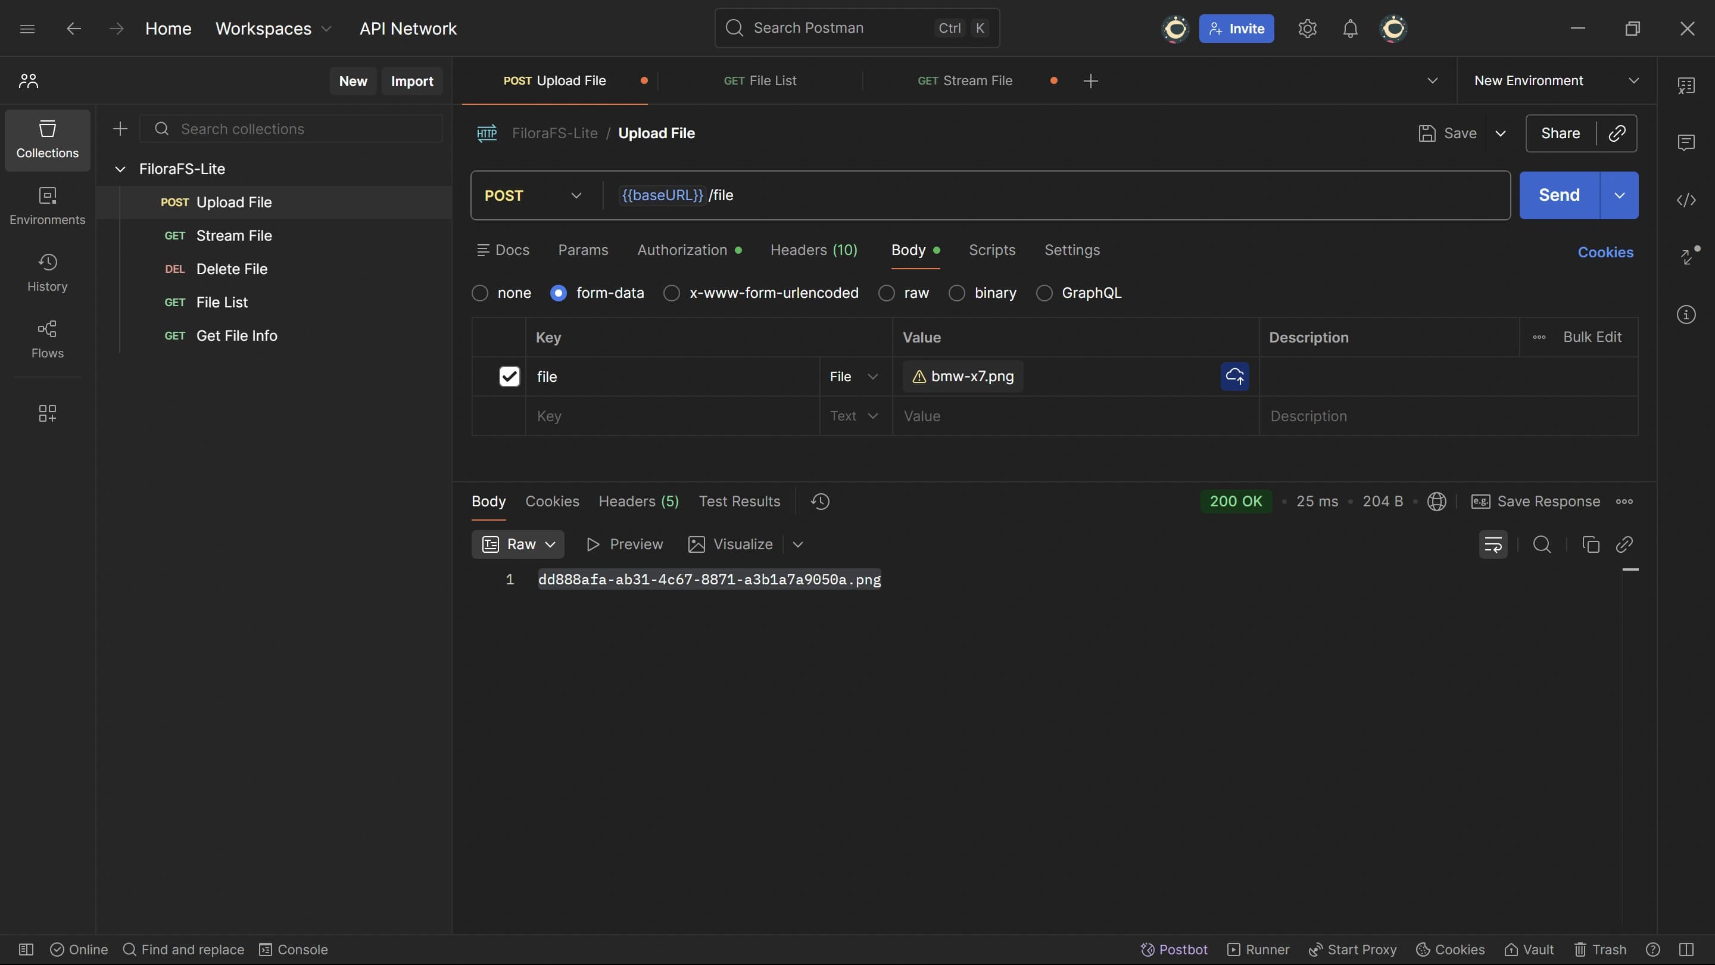Open History in the sidebar
Image resolution: width=1715 pixels, height=965 pixels.
(x=47, y=273)
